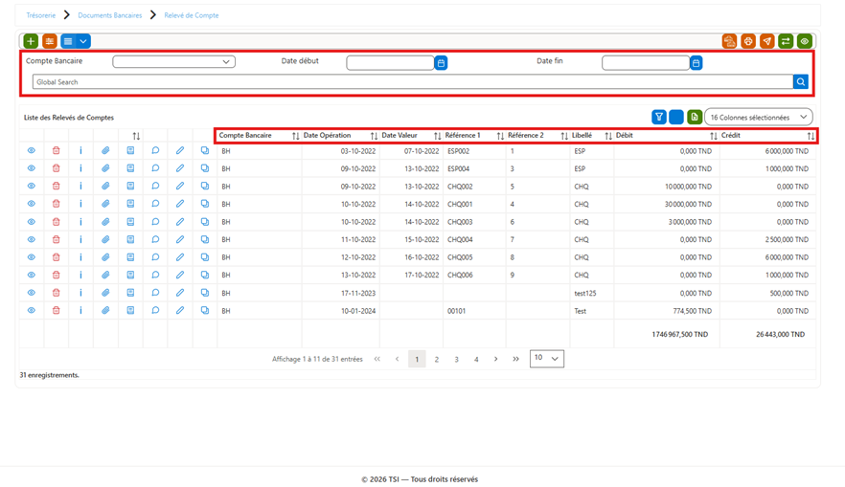845x487 pixels.
Task: View the 00101 Test row eye icon
Action: 32,311
